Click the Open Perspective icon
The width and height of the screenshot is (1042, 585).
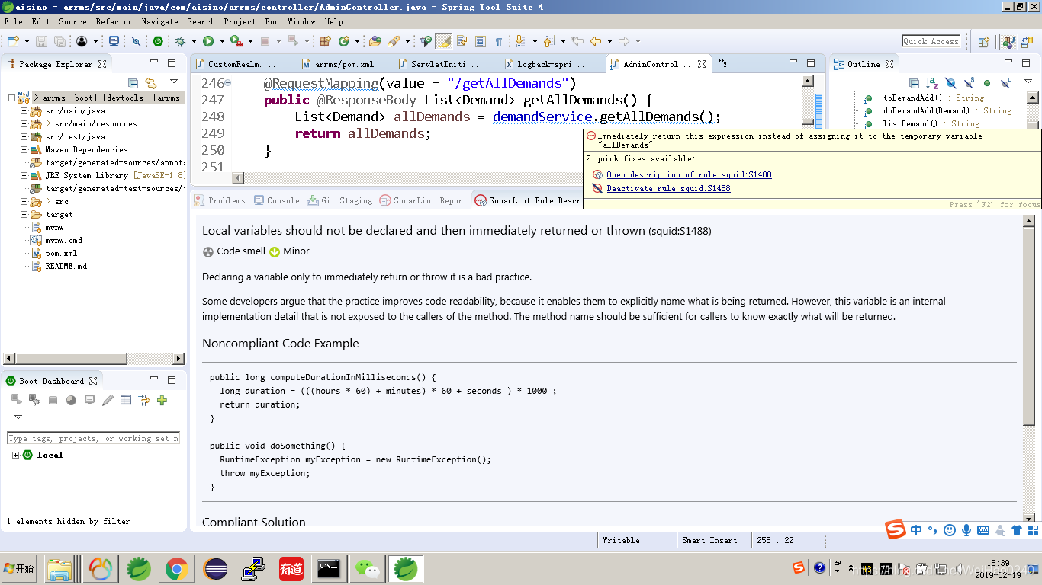click(983, 41)
